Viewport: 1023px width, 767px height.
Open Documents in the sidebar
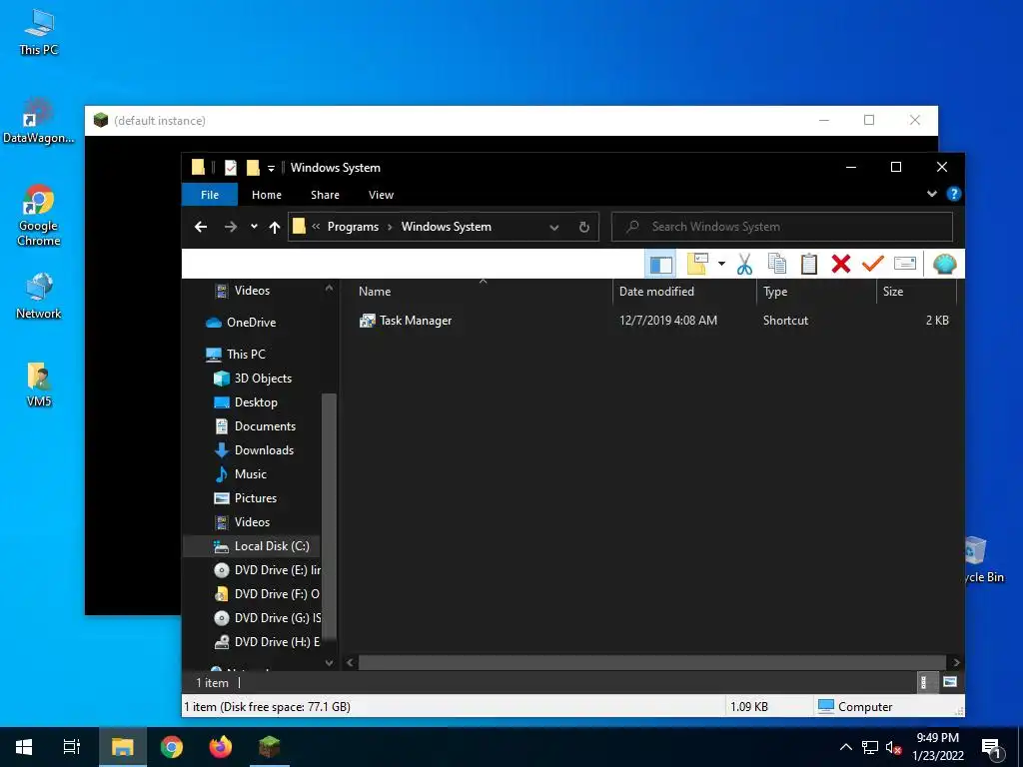[264, 426]
